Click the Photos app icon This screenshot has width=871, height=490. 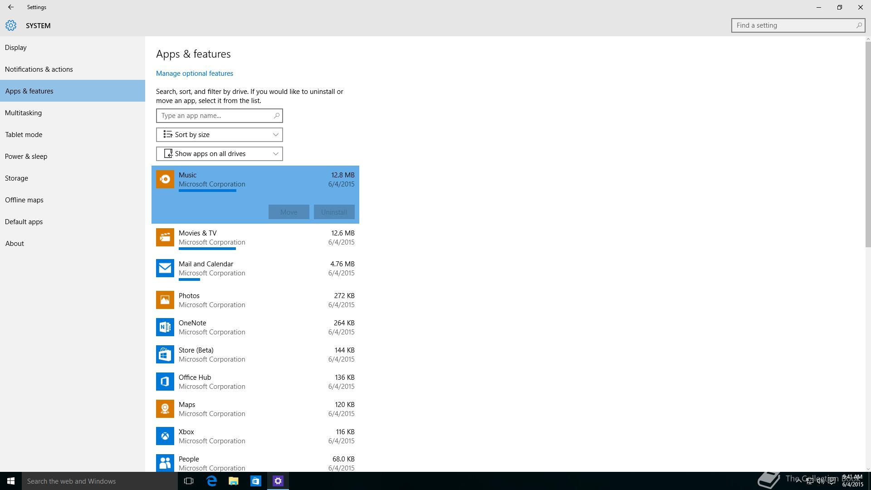[x=165, y=300]
